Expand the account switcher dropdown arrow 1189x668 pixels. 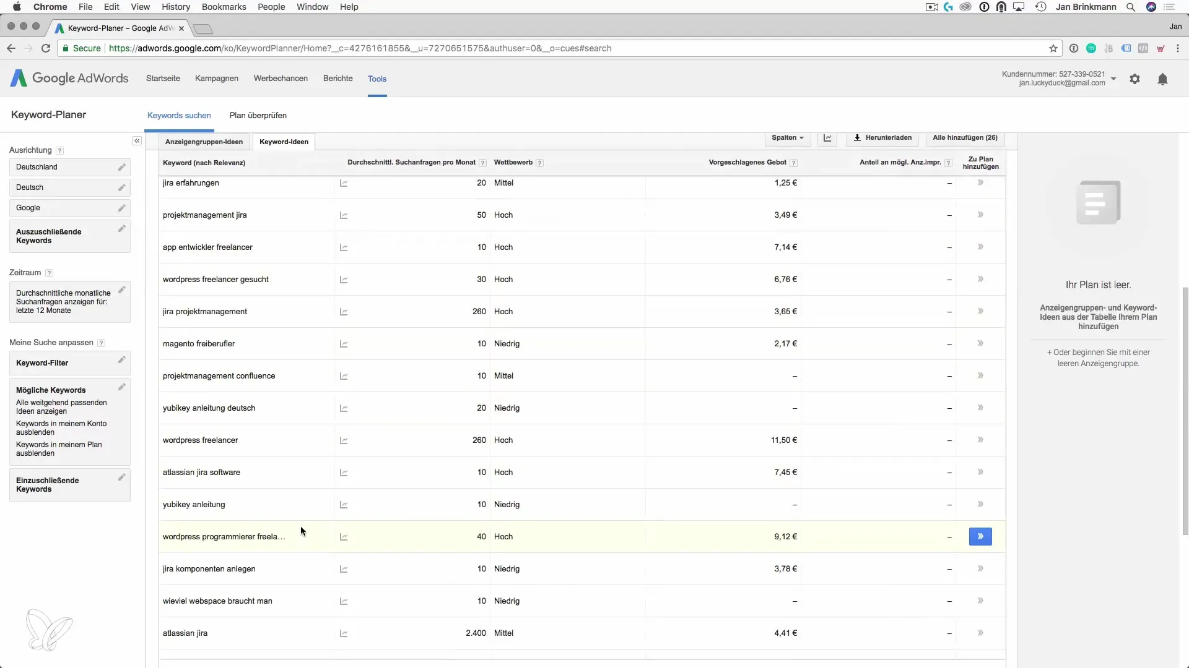click(1113, 79)
